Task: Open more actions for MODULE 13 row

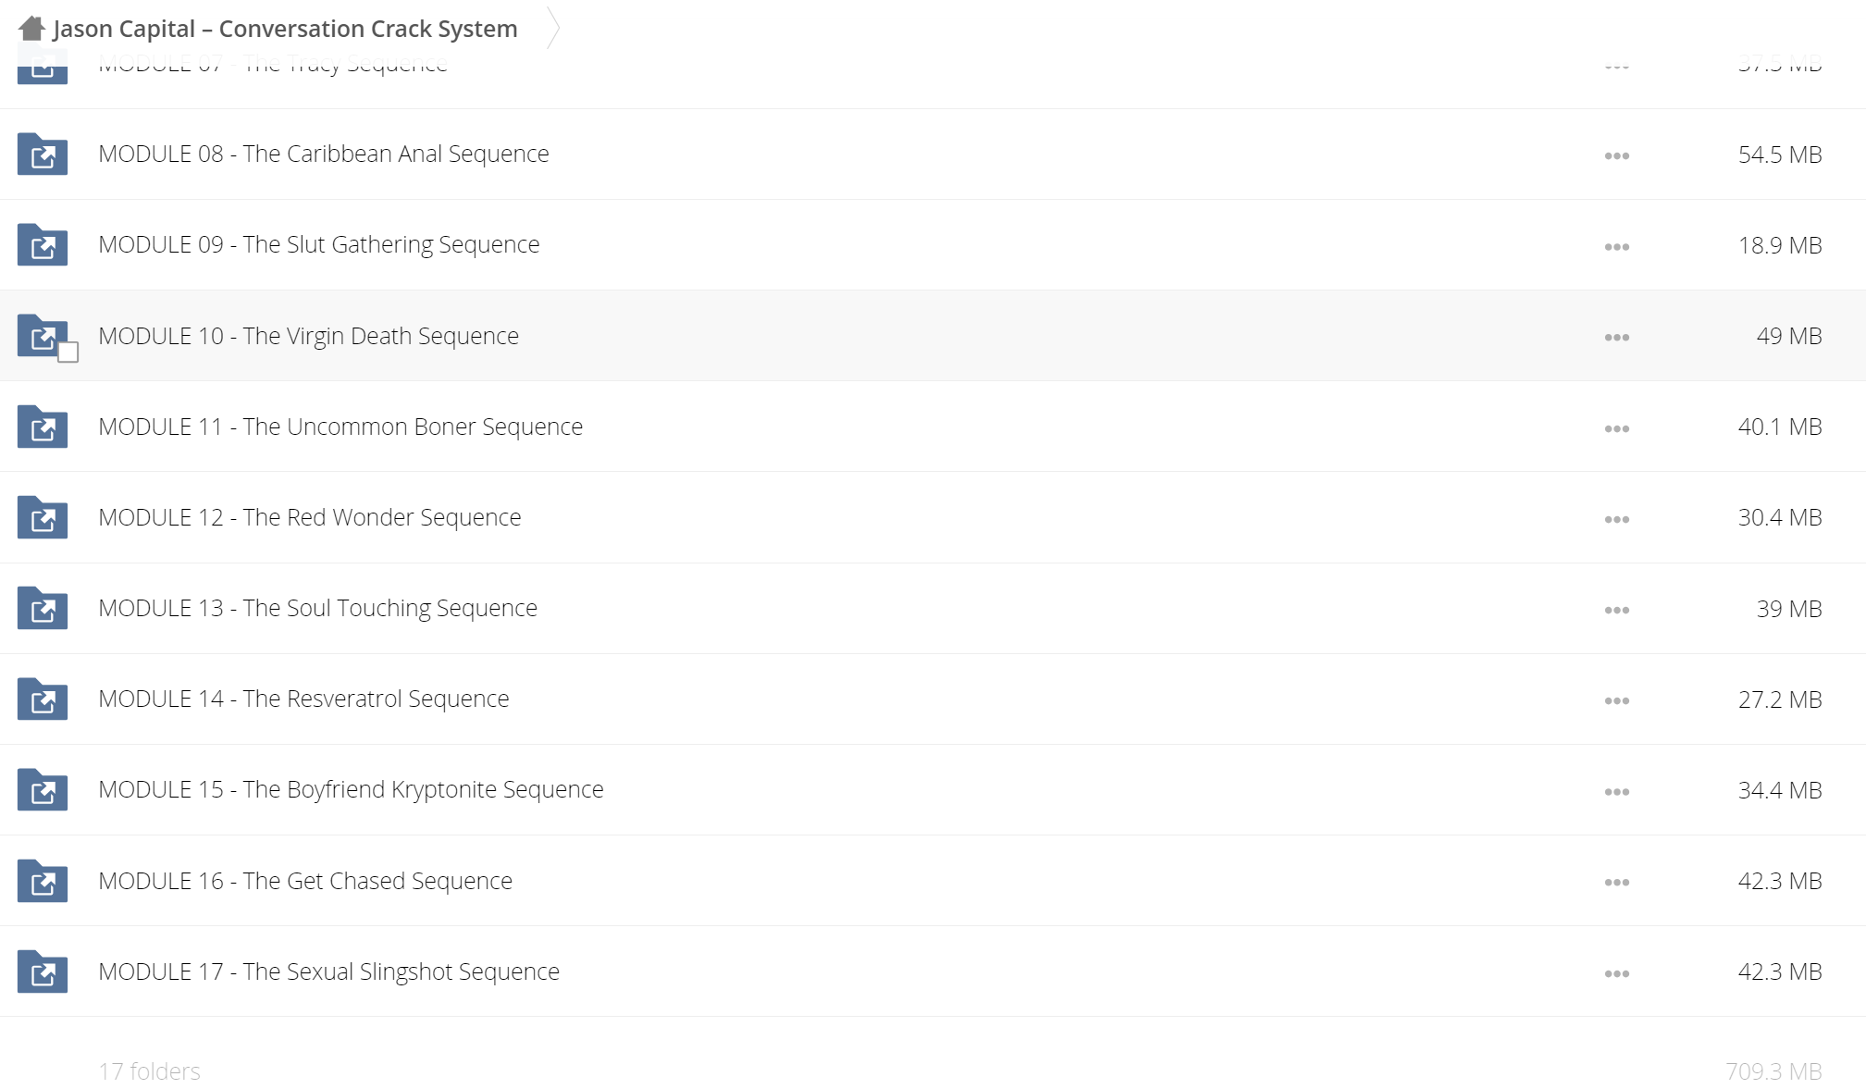Action: pyautogui.click(x=1616, y=610)
